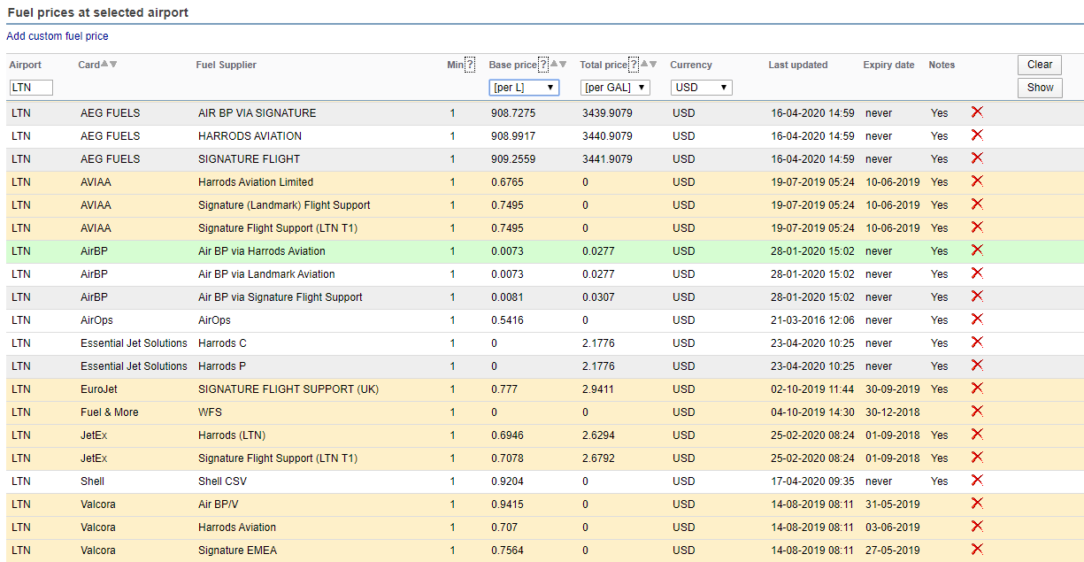Image resolution: width=1084 pixels, height=562 pixels.
Task: Delete the EuroJet fuel price row
Action: click(977, 389)
